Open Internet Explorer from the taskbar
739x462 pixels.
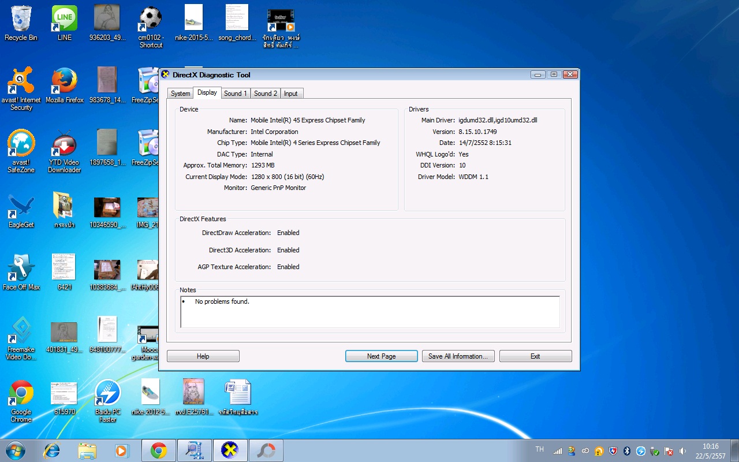point(52,450)
